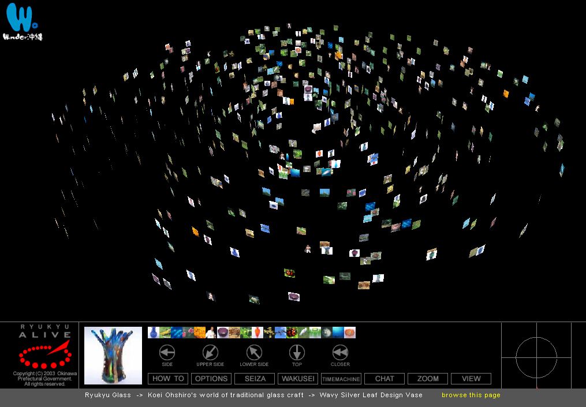Image resolution: width=586 pixels, height=407 pixels.
Task: Select the SEIZA mode button
Action: click(255, 379)
